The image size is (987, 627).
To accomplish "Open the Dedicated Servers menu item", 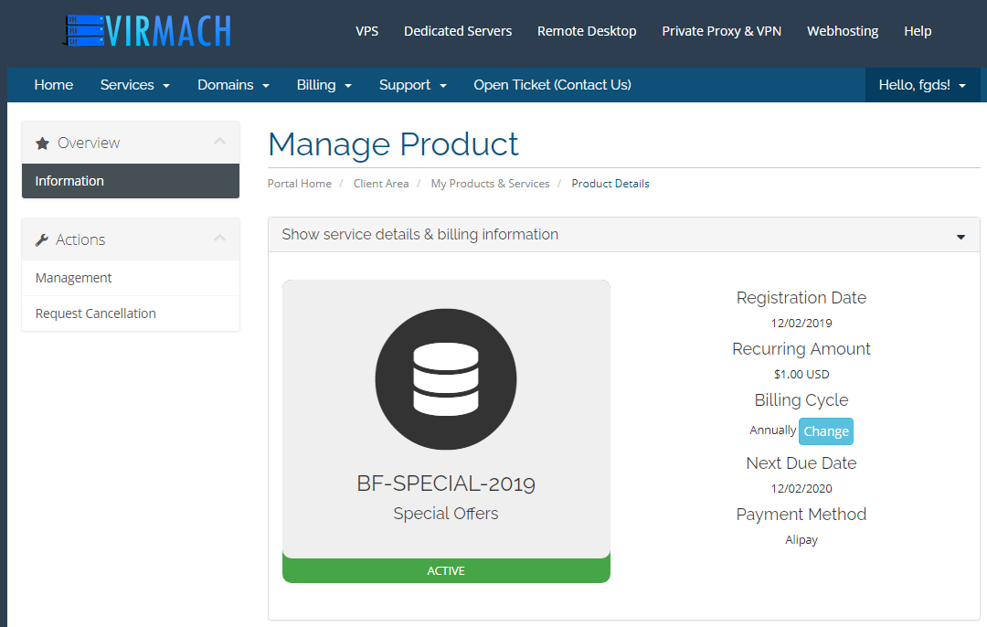I will pyautogui.click(x=458, y=31).
